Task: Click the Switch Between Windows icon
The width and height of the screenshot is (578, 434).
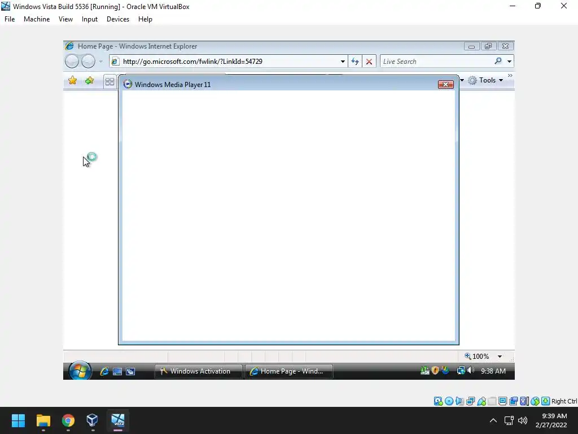Action: pyautogui.click(x=130, y=372)
